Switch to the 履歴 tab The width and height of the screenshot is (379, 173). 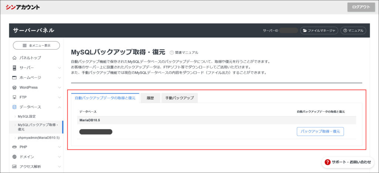[x=150, y=98]
